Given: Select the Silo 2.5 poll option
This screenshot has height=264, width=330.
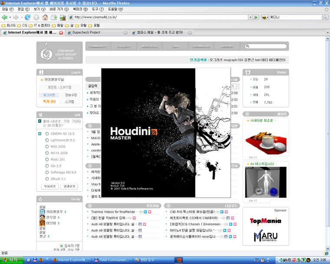Looking at the screenshot, I should click(47, 166).
